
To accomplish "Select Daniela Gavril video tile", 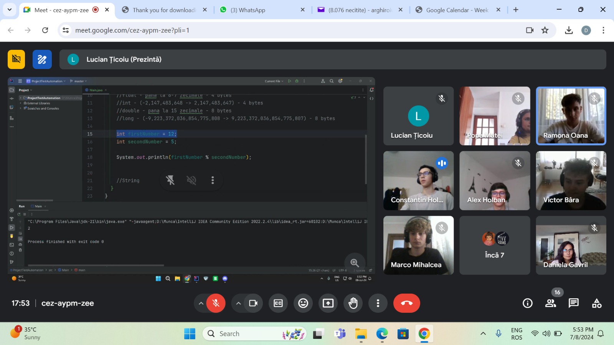I will point(571,245).
